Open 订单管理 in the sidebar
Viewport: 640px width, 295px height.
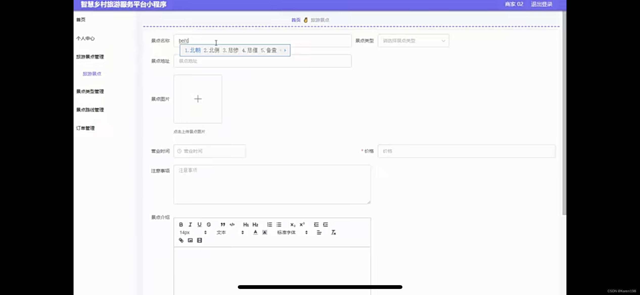point(85,128)
